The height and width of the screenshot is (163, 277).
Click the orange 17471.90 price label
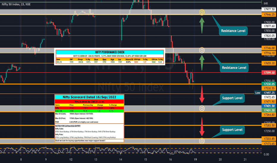click(x=269, y=101)
